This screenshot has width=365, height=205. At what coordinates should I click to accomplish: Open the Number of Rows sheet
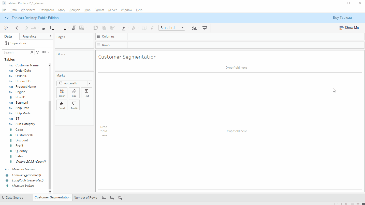click(x=85, y=198)
